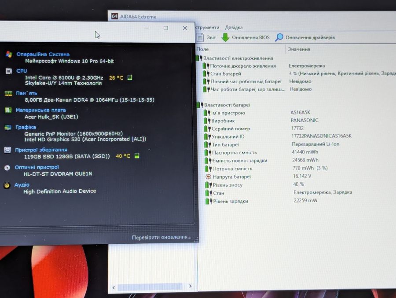Click the 26 °C CPU temperature reading
Viewport: 396px width, 298px height.
pyautogui.click(x=116, y=78)
